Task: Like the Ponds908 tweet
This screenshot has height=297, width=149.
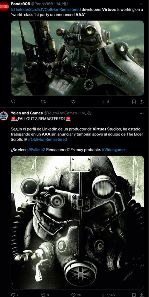Action: point(73,102)
